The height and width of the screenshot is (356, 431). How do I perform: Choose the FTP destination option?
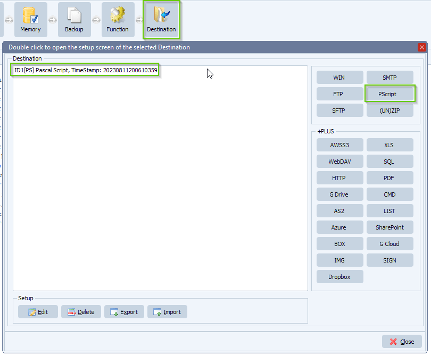point(339,94)
